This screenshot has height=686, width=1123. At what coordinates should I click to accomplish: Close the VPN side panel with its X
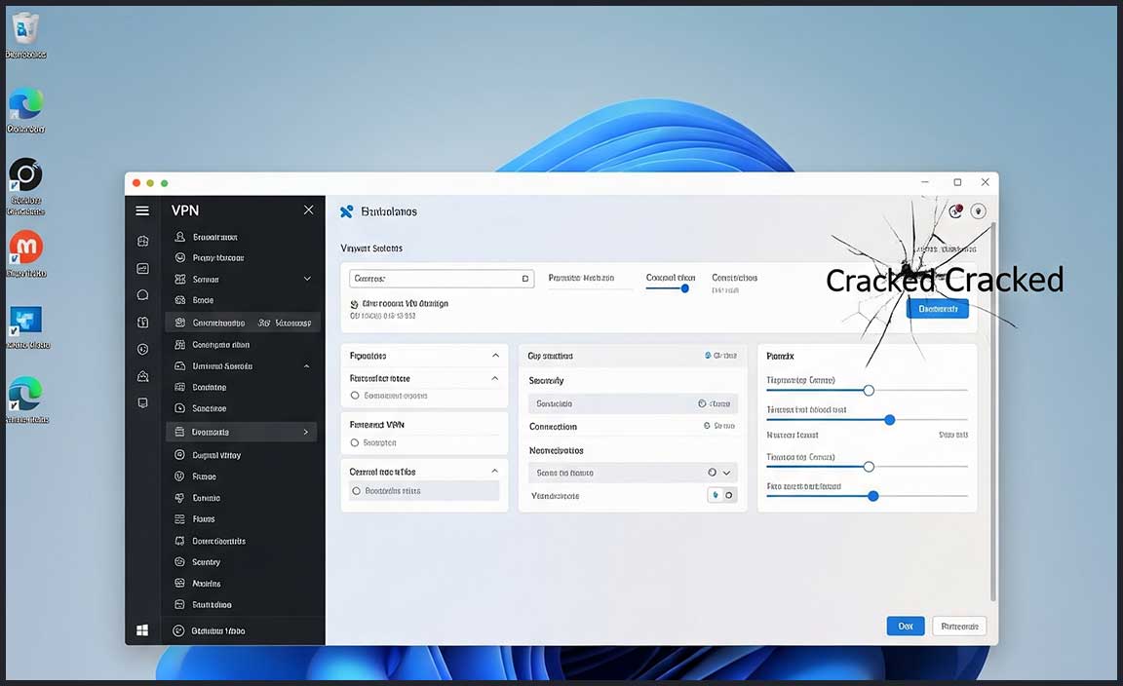[308, 210]
